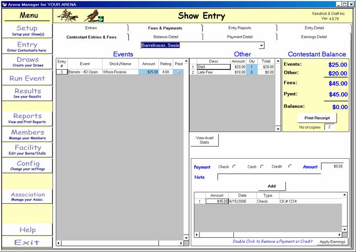This screenshot has width=356, height=252.
Task: Open the contestant name dropdown
Action: click(x=261, y=45)
